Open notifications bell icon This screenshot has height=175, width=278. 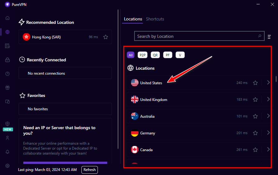(7, 152)
